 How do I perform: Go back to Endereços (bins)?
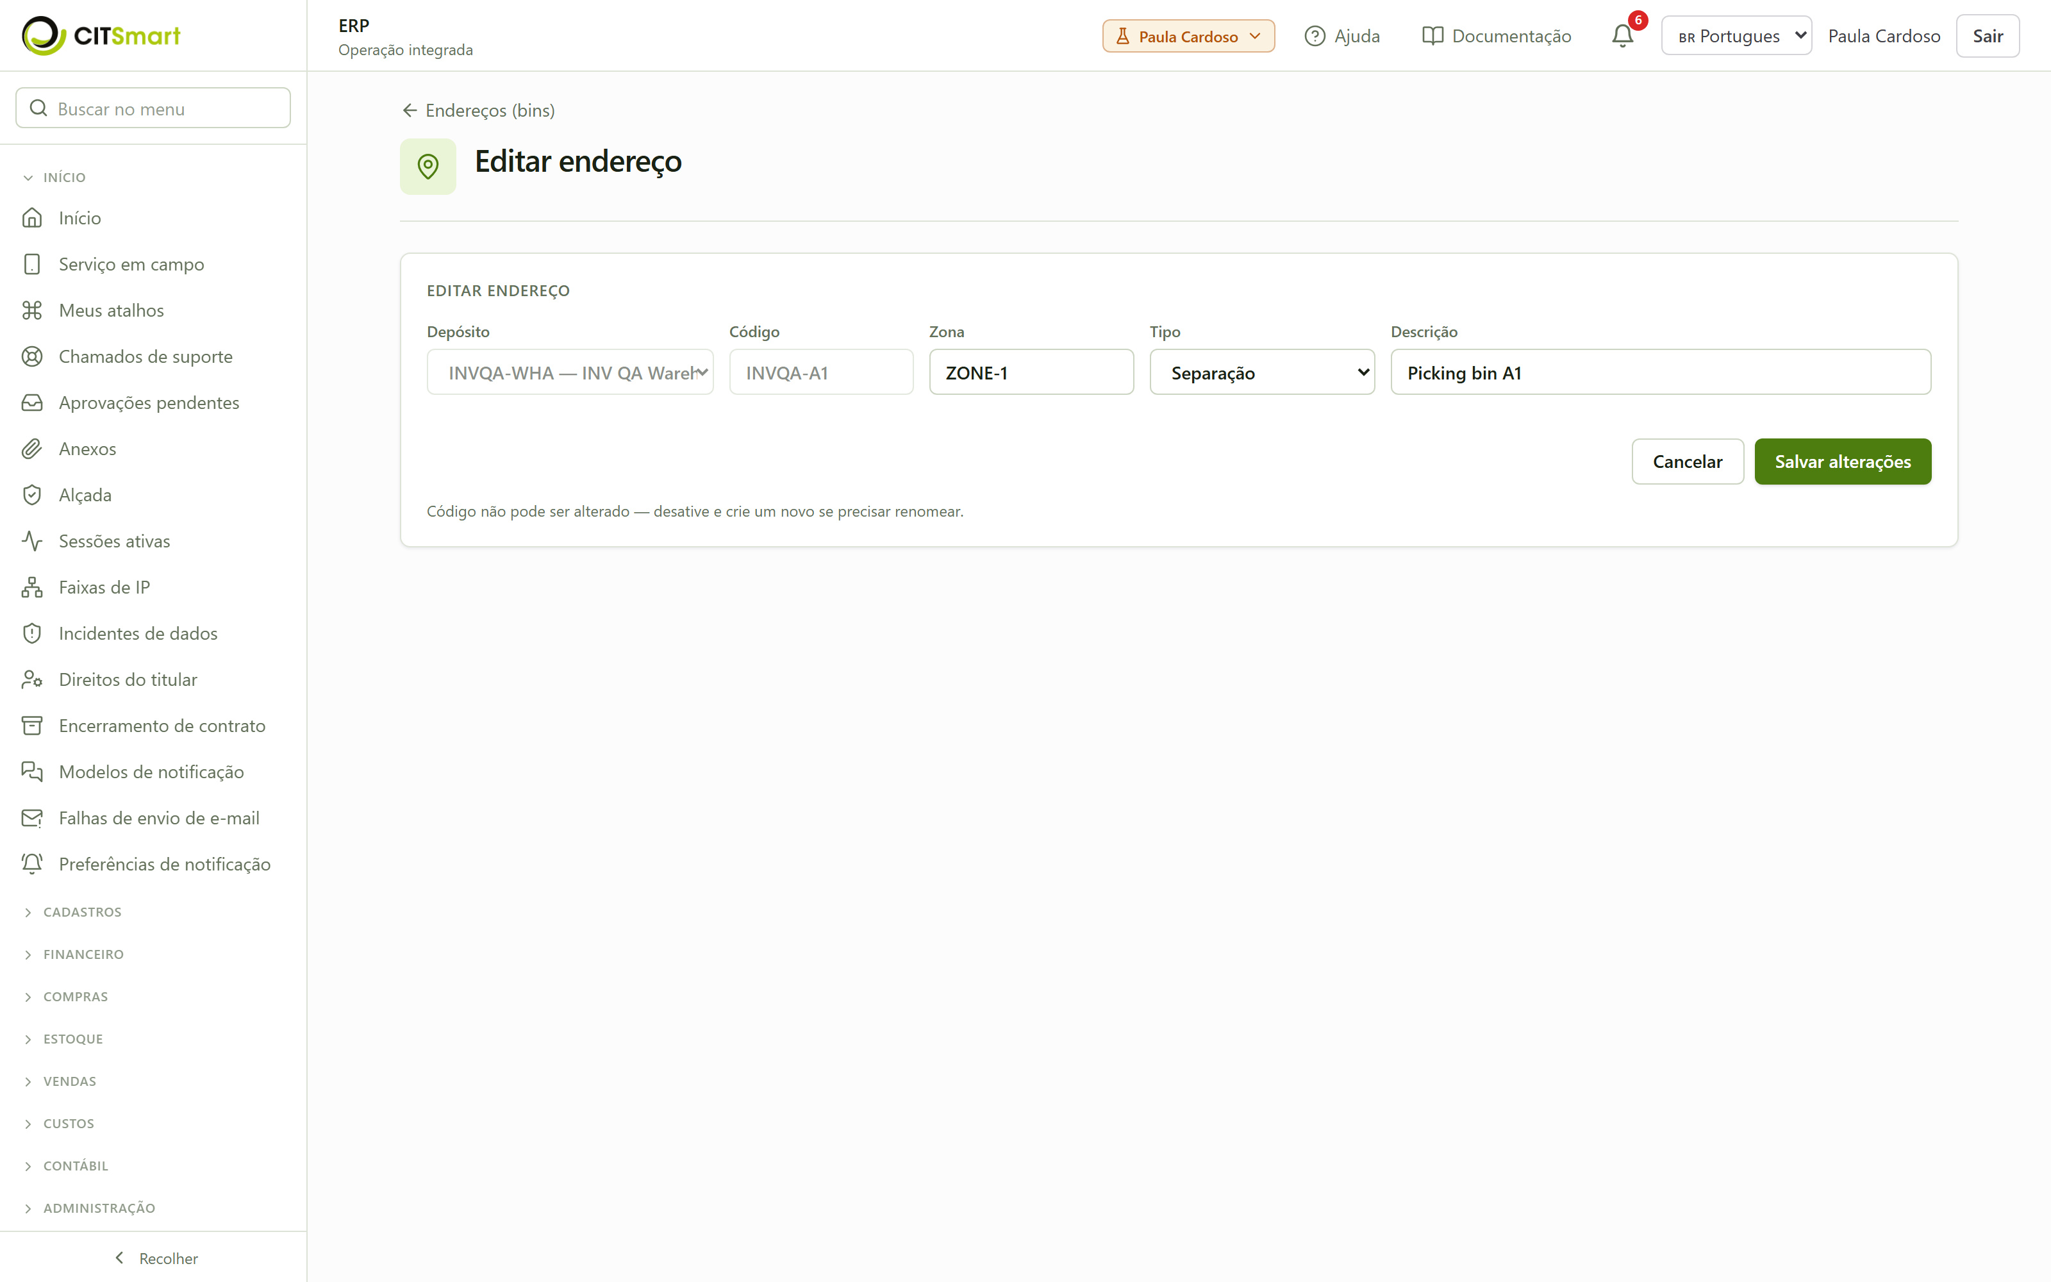[478, 110]
